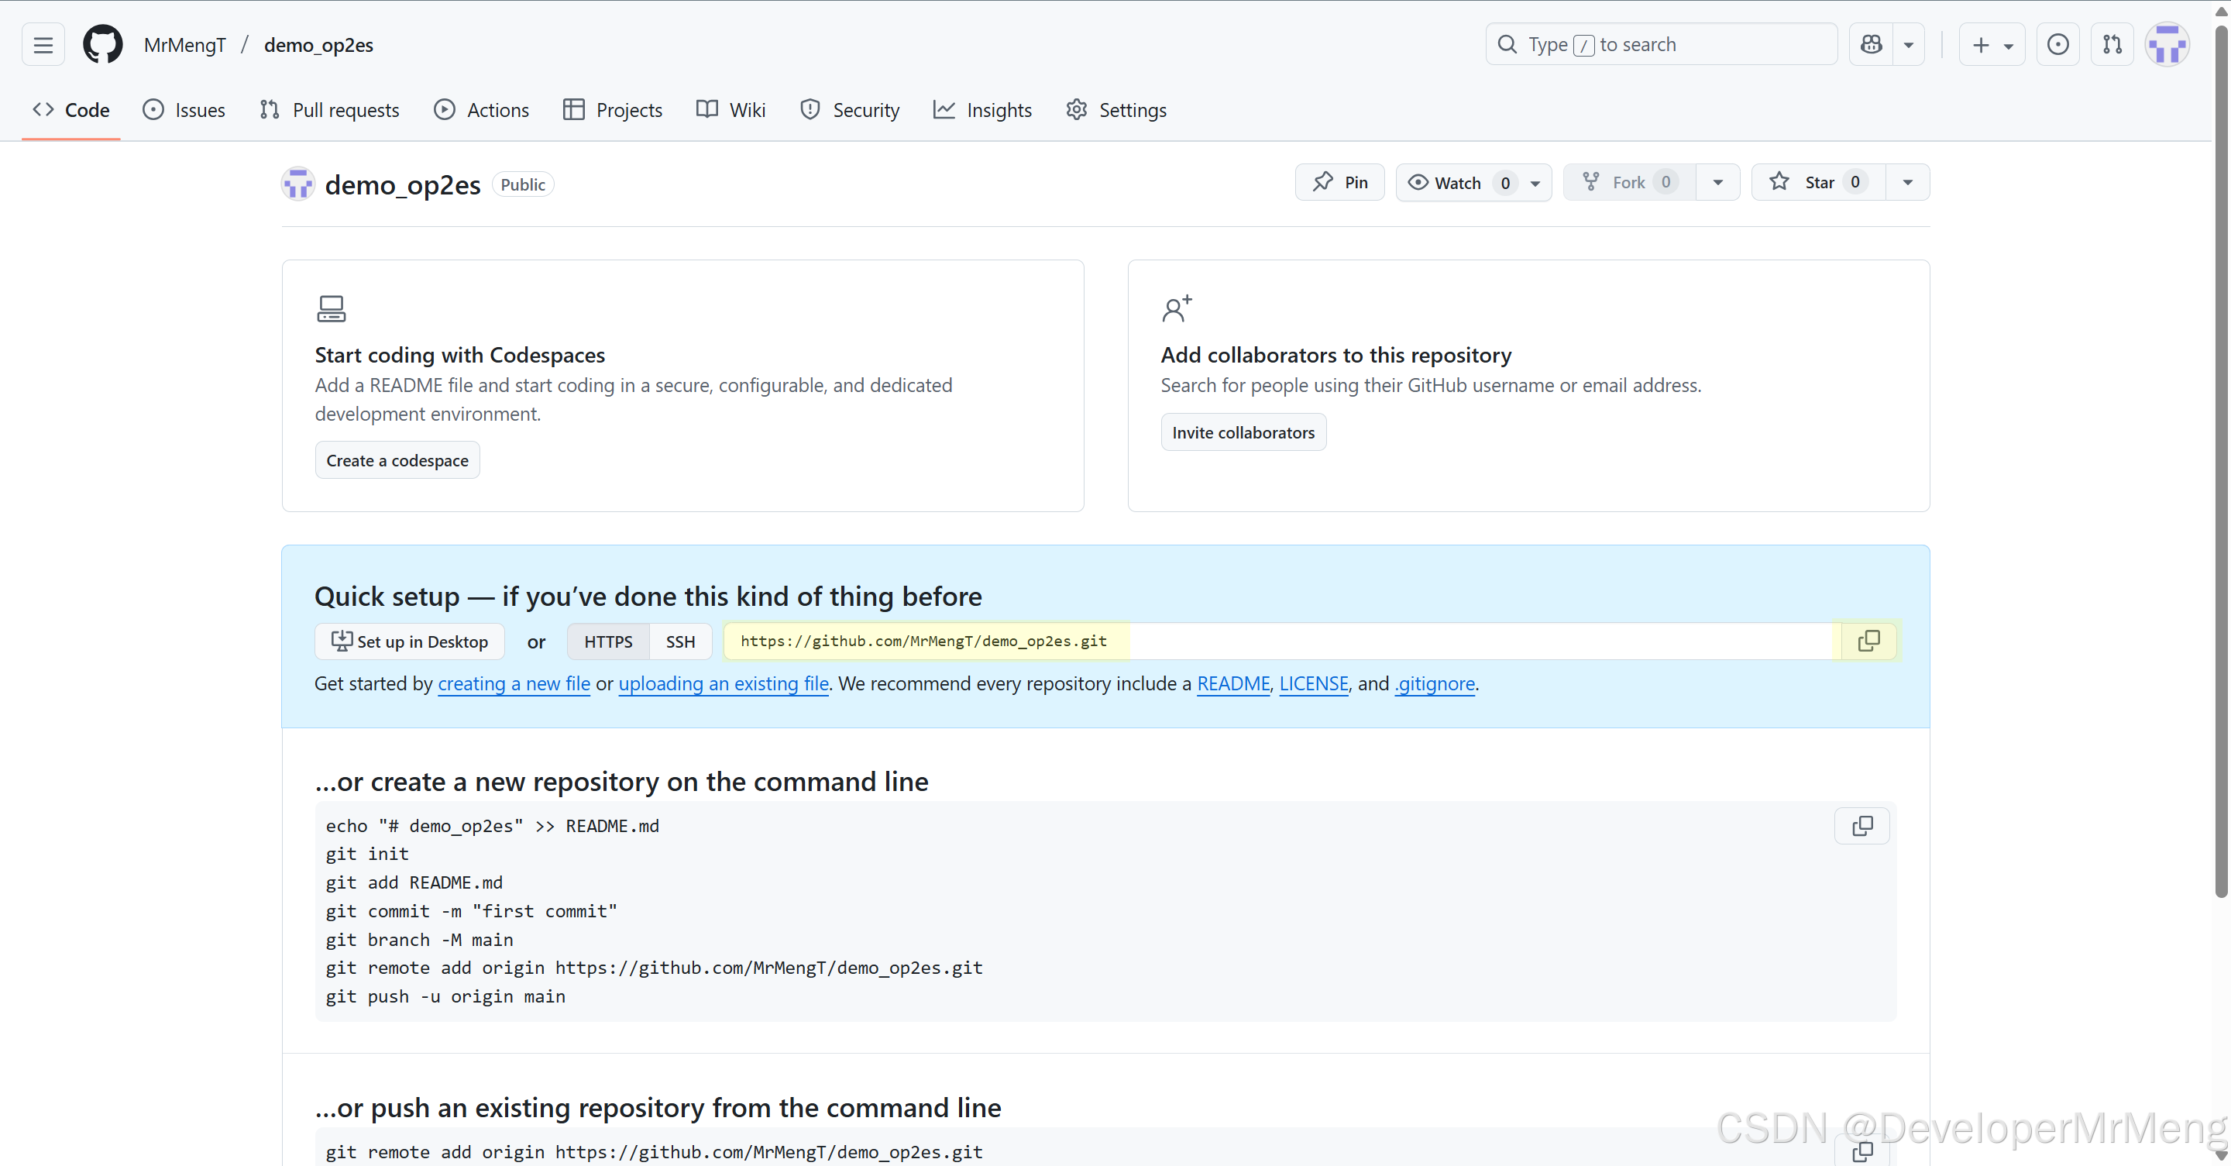Screen dimensions: 2231x1166
Task: Follow the uploading an existing file link
Action: (x=724, y=683)
